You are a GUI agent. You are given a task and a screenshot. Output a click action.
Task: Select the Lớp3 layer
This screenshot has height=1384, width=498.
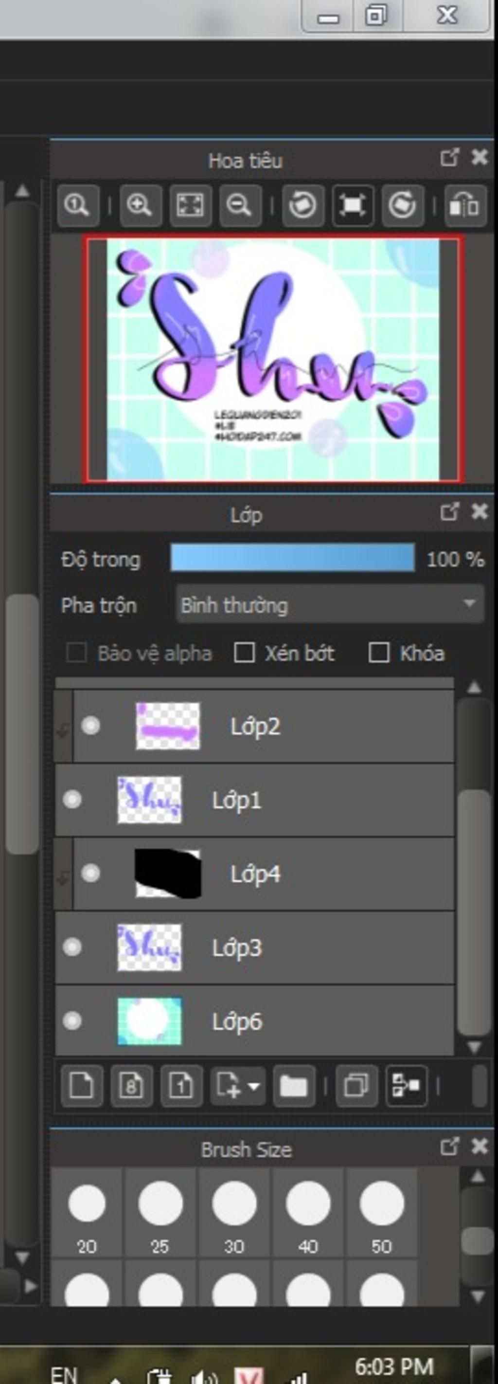[268, 947]
